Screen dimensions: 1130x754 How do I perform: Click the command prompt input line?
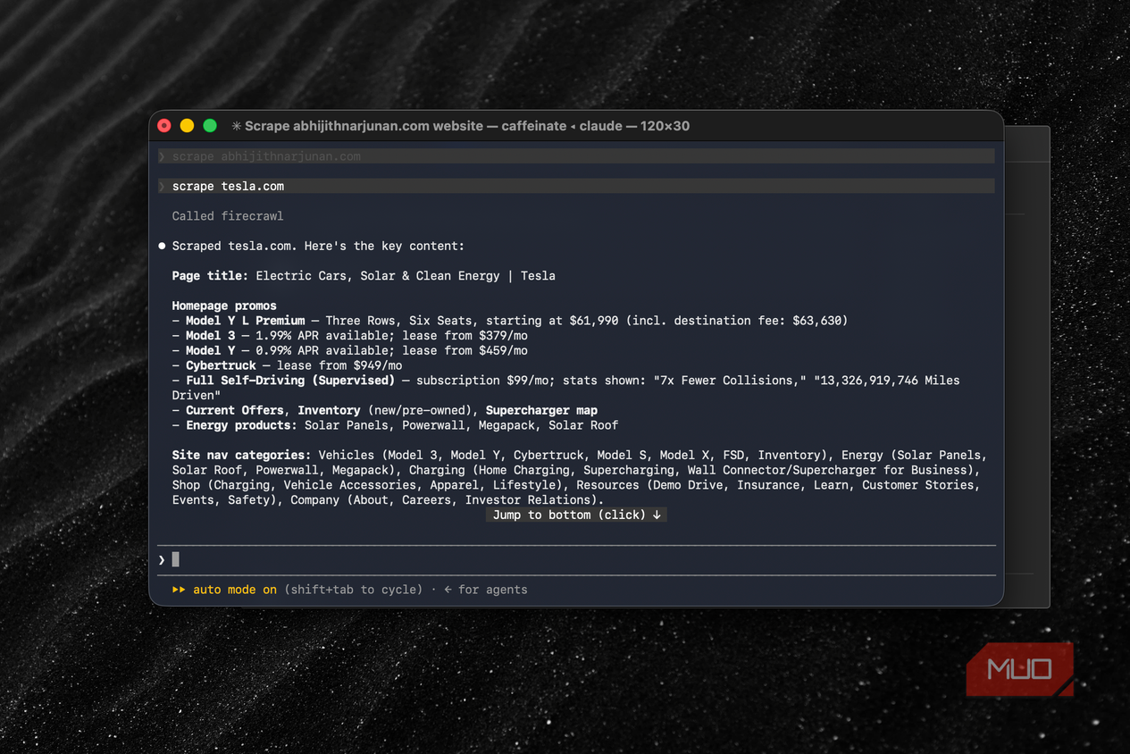click(576, 559)
